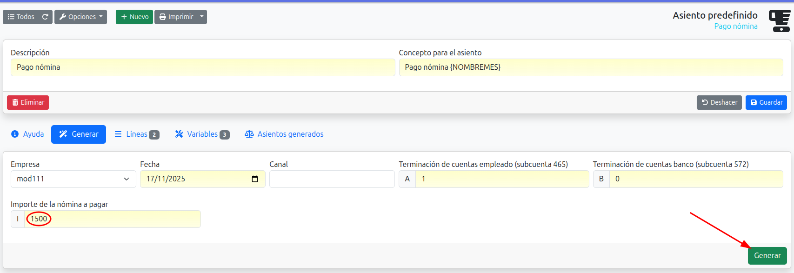Click the B prefix label of subcuenta 572

click(601, 179)
